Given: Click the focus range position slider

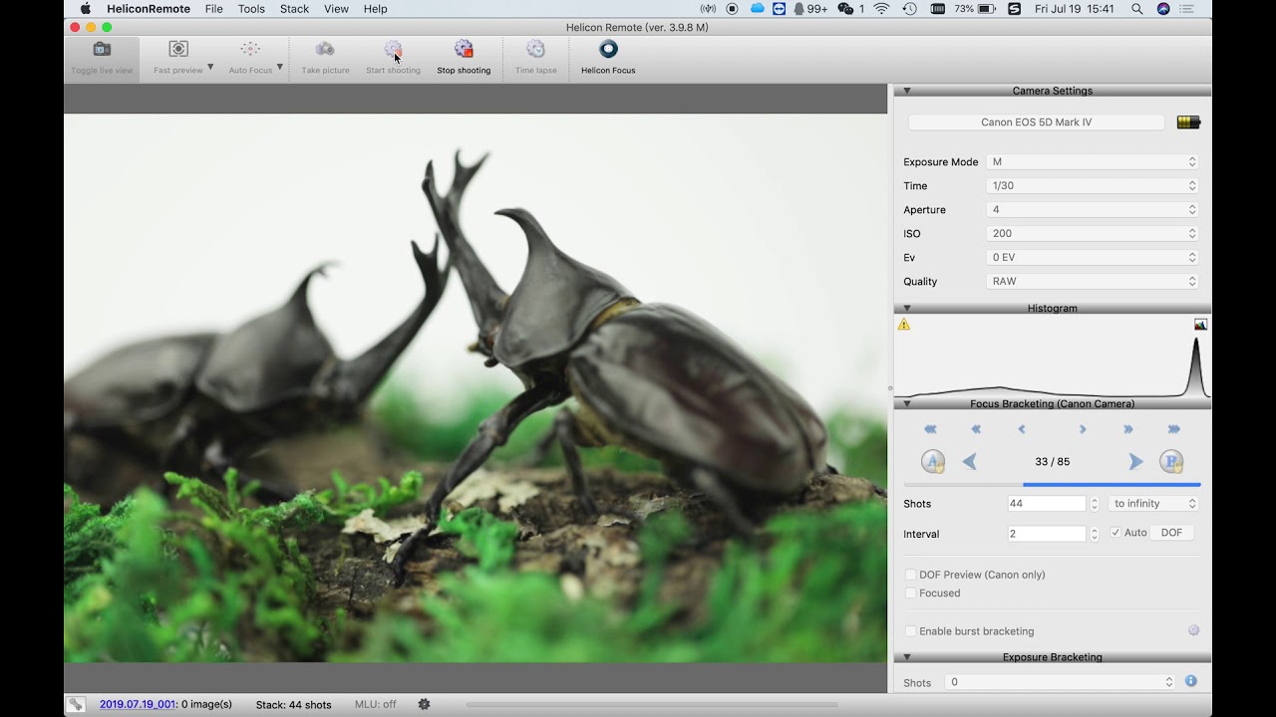Looking at the screenshot, I should (1052, 485).
